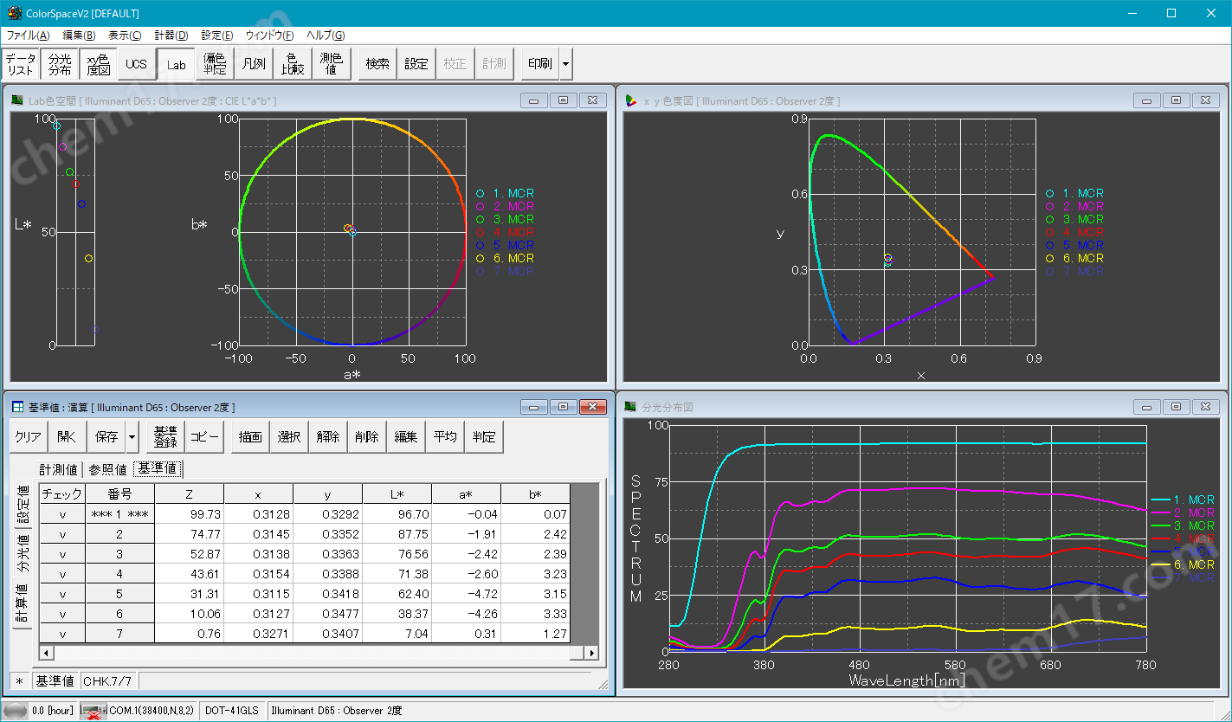Image resolution: width=1232 pixels, height=722 pixels.
Task: Expand the 印刷 dropdown arrow
Action: tap(565, 64)
